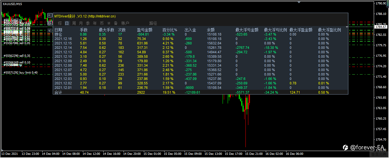The width and height of the screenshot is (389, 158).
Task: Open the 周 weekly tab
Action: [74, 23]
